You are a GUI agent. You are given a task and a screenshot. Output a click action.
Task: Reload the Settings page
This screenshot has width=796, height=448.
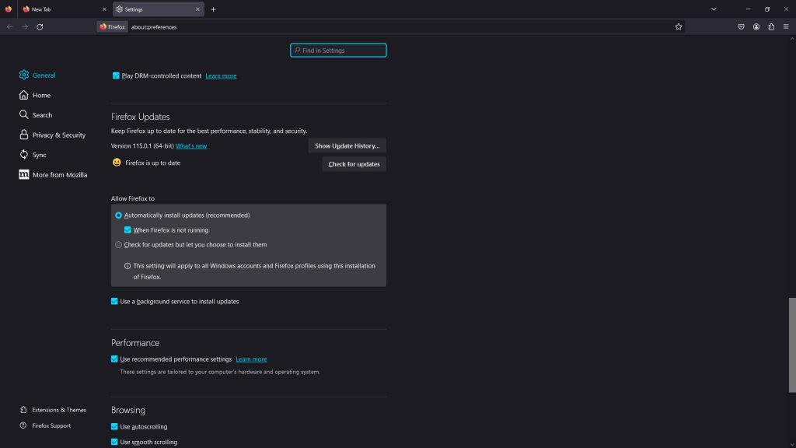[40, 26]
